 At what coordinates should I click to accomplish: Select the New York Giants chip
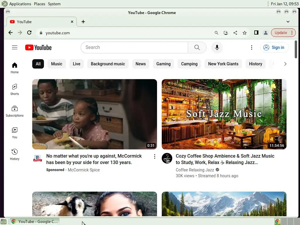tap(223, 64)
